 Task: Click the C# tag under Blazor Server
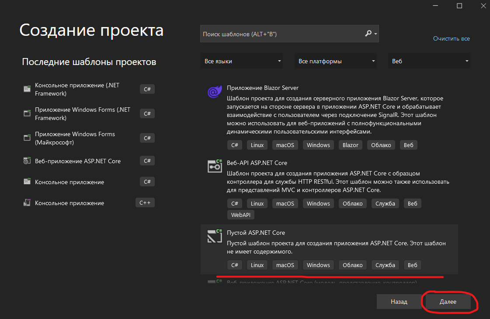point(235,145)
